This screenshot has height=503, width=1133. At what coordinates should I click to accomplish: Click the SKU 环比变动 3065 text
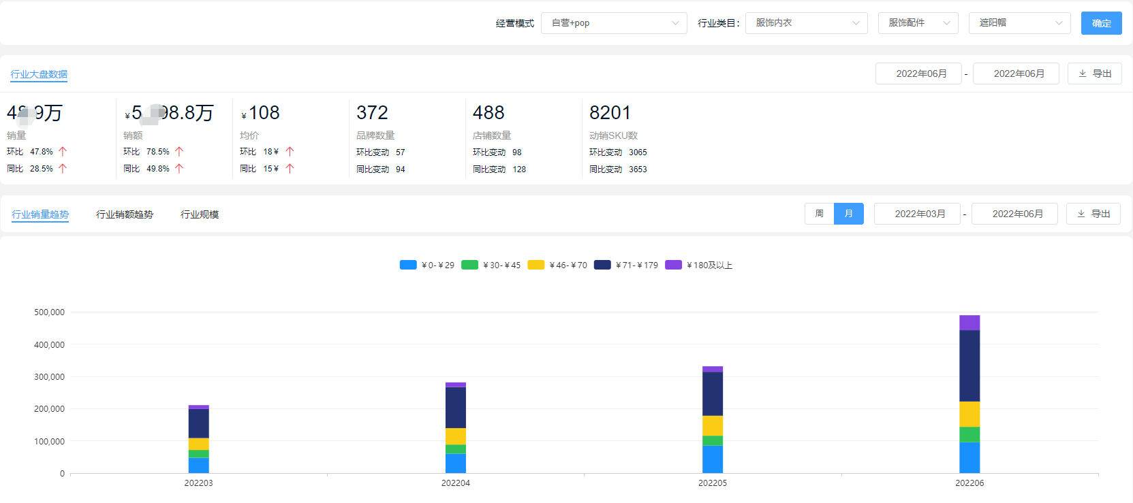coord(618,152)
